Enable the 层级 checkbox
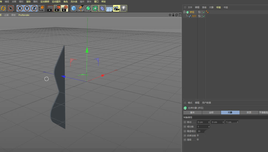 198,139
